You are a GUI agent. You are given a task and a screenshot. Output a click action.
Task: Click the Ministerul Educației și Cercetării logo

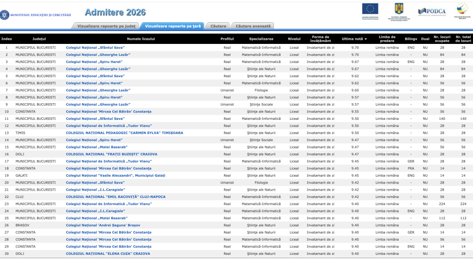pos(36,15)
